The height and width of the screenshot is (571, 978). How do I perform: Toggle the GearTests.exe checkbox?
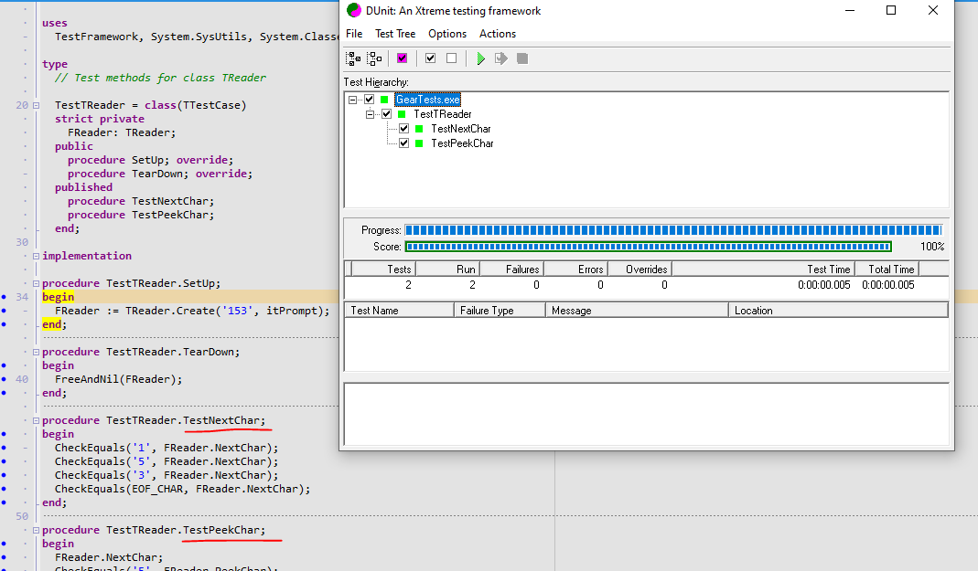pos(370,100)
